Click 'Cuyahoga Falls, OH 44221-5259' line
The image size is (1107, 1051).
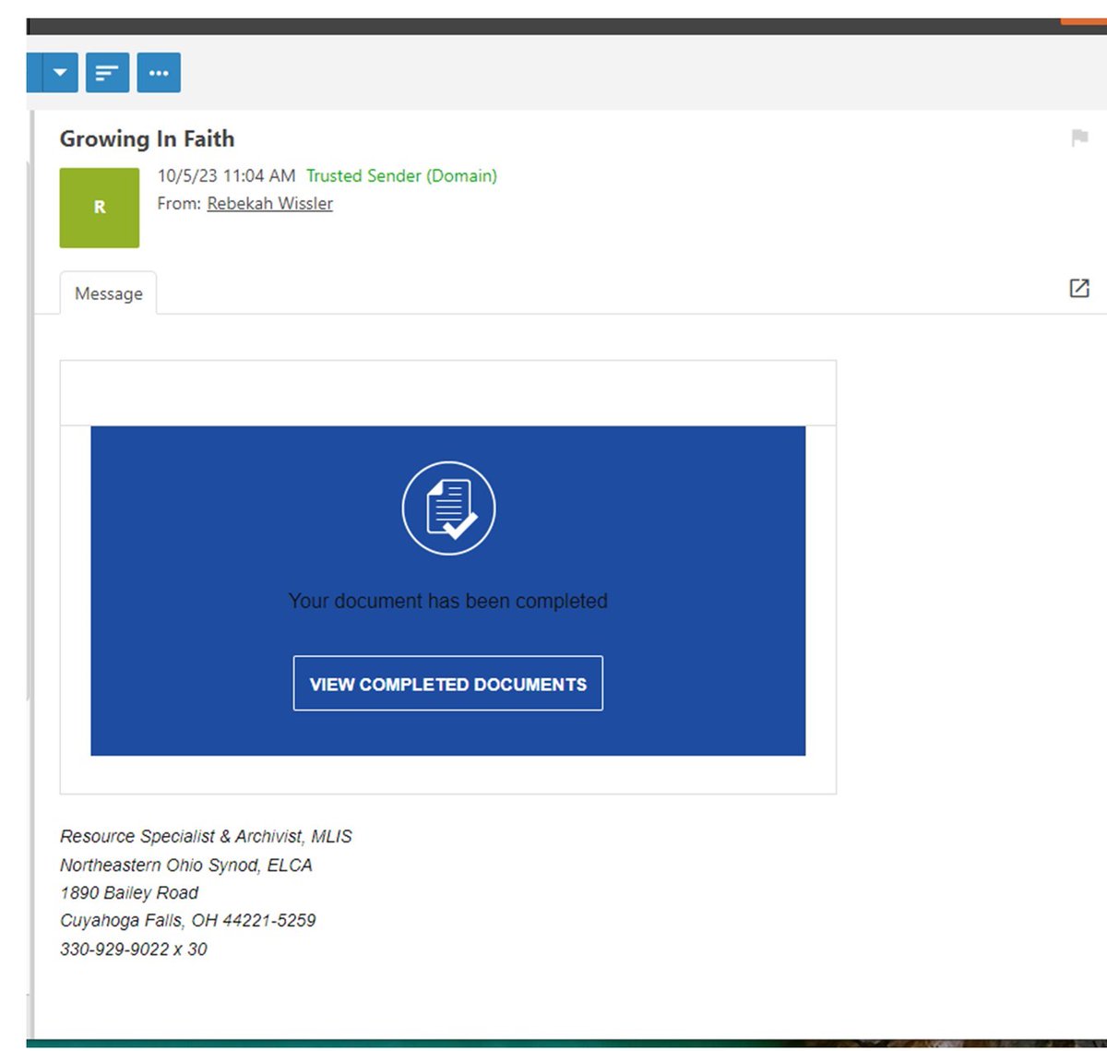[x=188, y=920]
